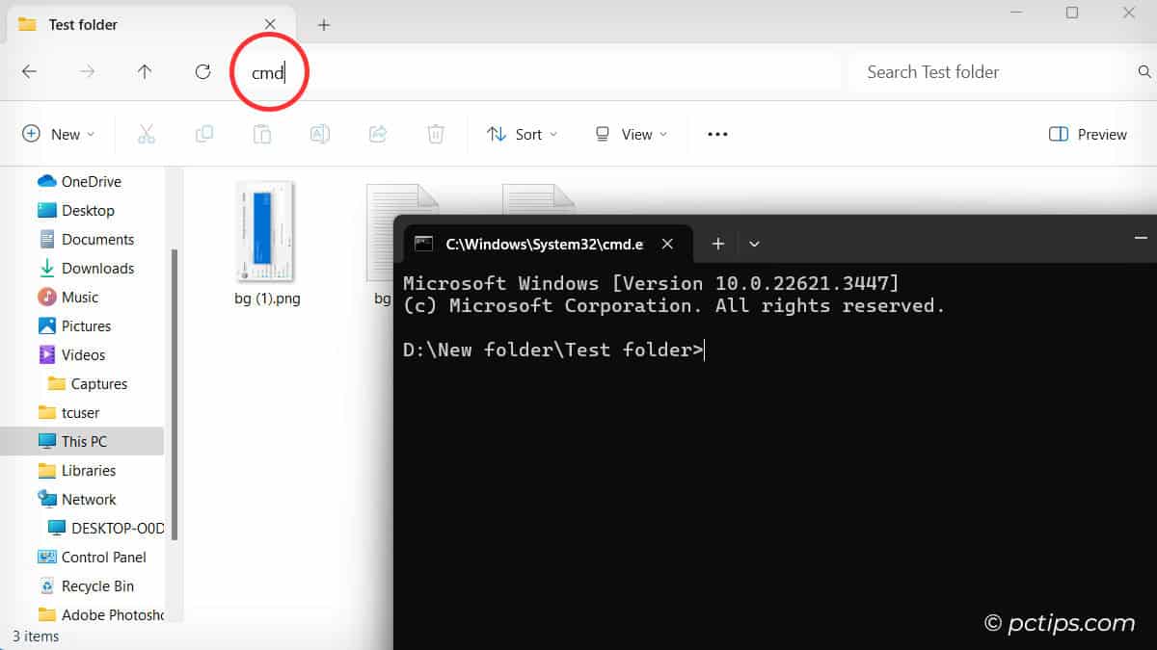Click the terminal command prompt line
Image resolution: width=1157 pixels, height=650 pixels.
point(554,350)
